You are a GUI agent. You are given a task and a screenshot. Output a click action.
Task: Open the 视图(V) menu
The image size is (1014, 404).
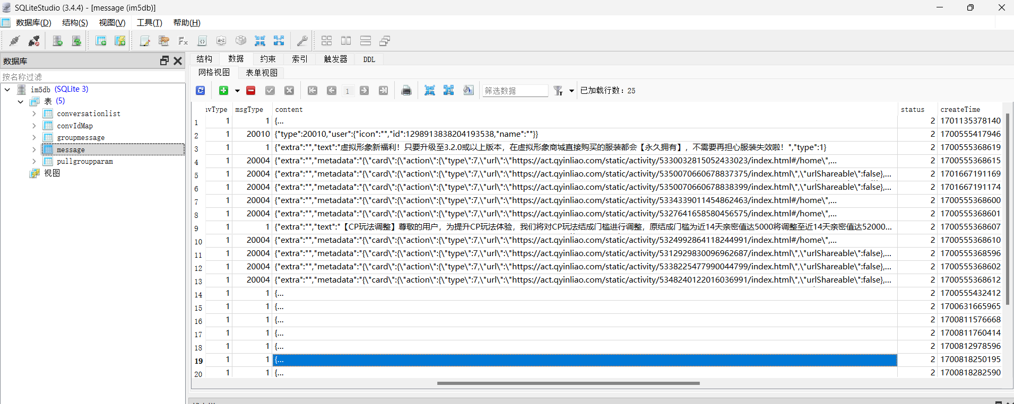pyautogui.click(x=112, y=23)
